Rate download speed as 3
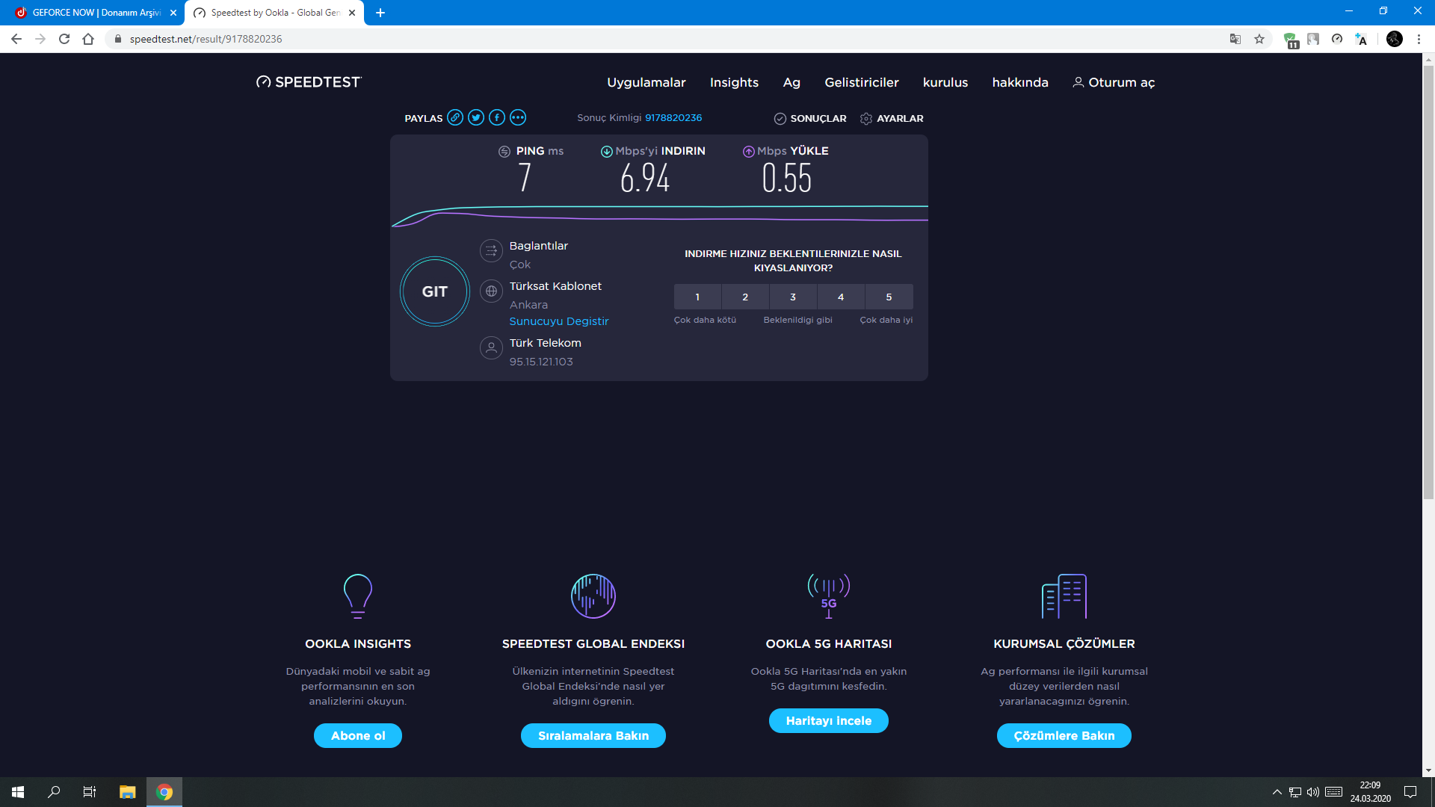1435x807 pixels. point(793,297)
